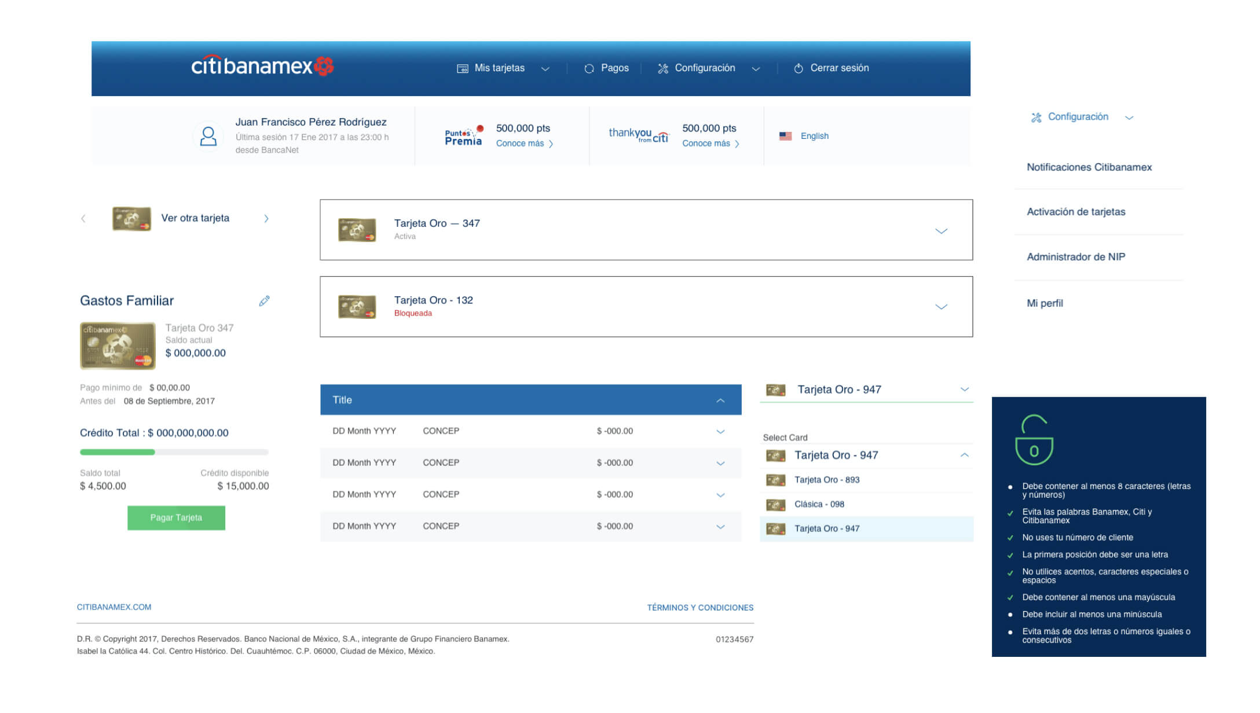Click the thankyou from Citi logo

click(x=639, y=135)
